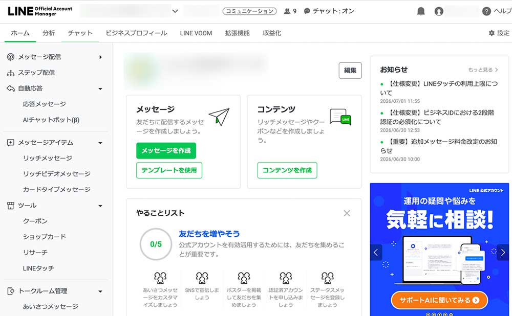
Task: Click the user profile avatar icon
Action: (x=439, y=11)
